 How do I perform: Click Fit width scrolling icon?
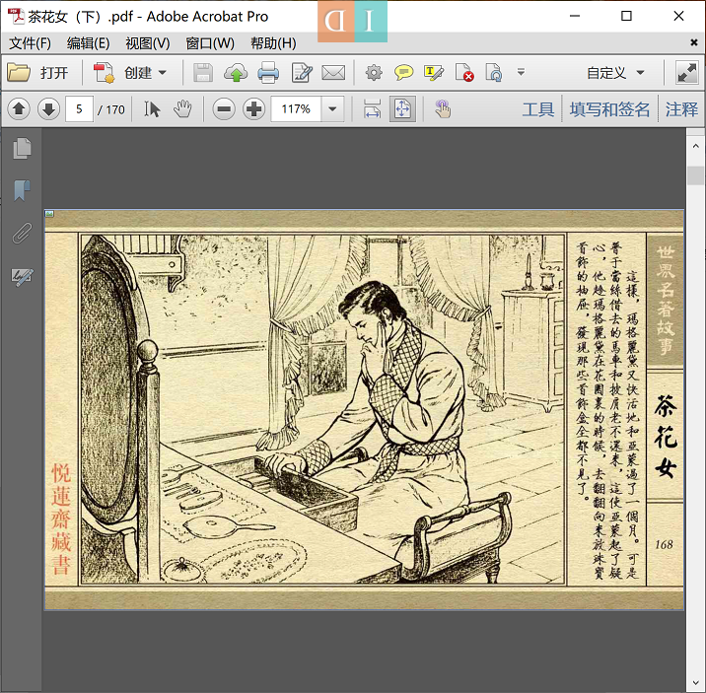(x=372, y=108)
